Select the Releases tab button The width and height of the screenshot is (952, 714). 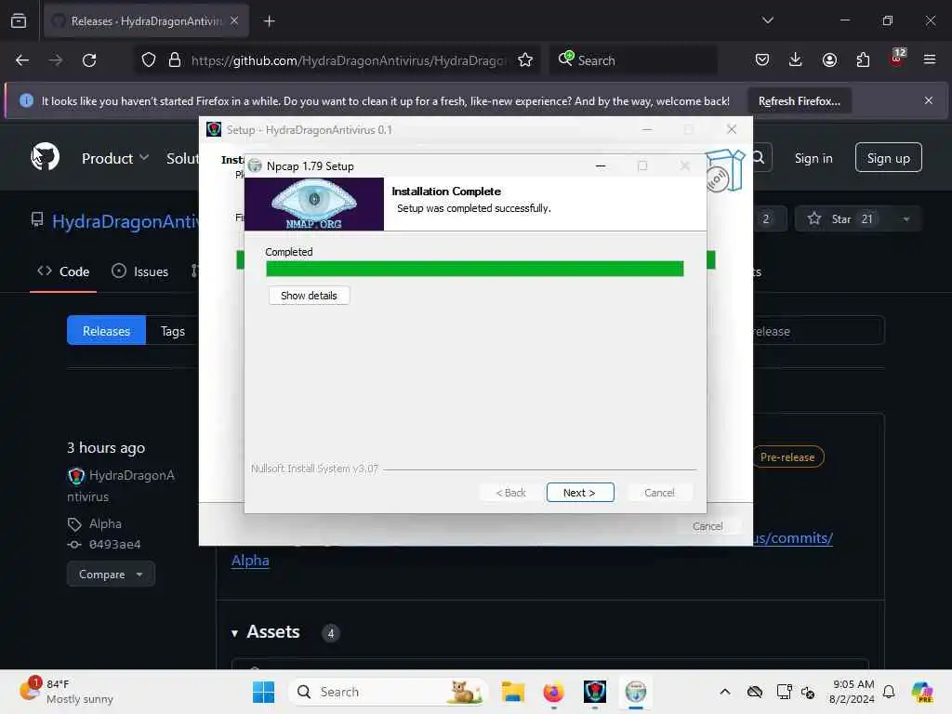[106, 331]
